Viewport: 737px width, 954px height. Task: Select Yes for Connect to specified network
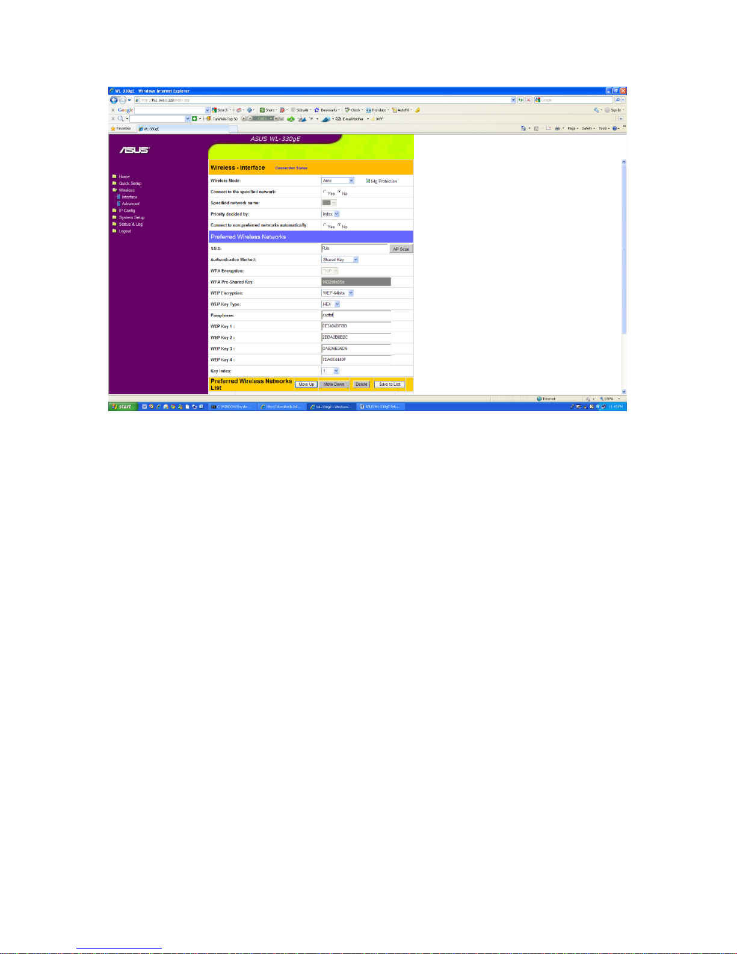325,192
